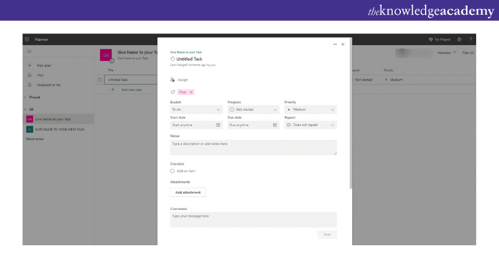This screenshot has width=499, height=264.
Task: Check the Untitled Task row circle
Action: pyautogui.click(x=99, y=80)
